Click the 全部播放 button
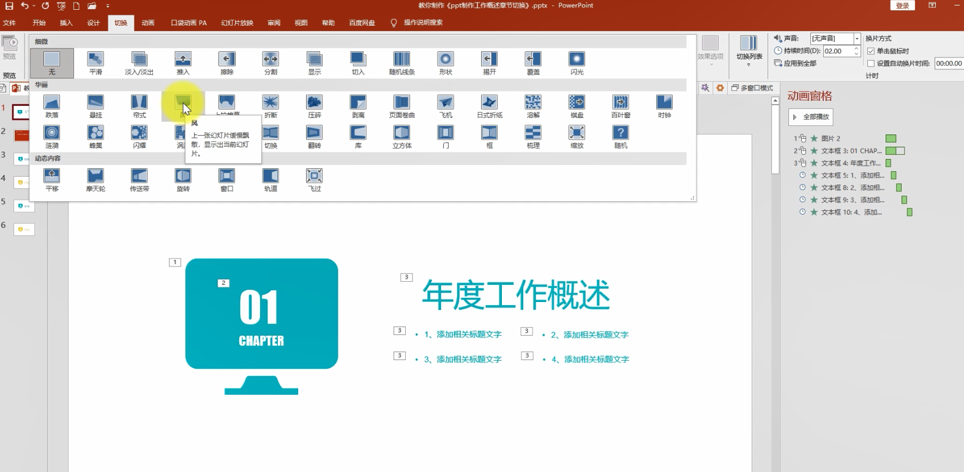 coord(810,117)
